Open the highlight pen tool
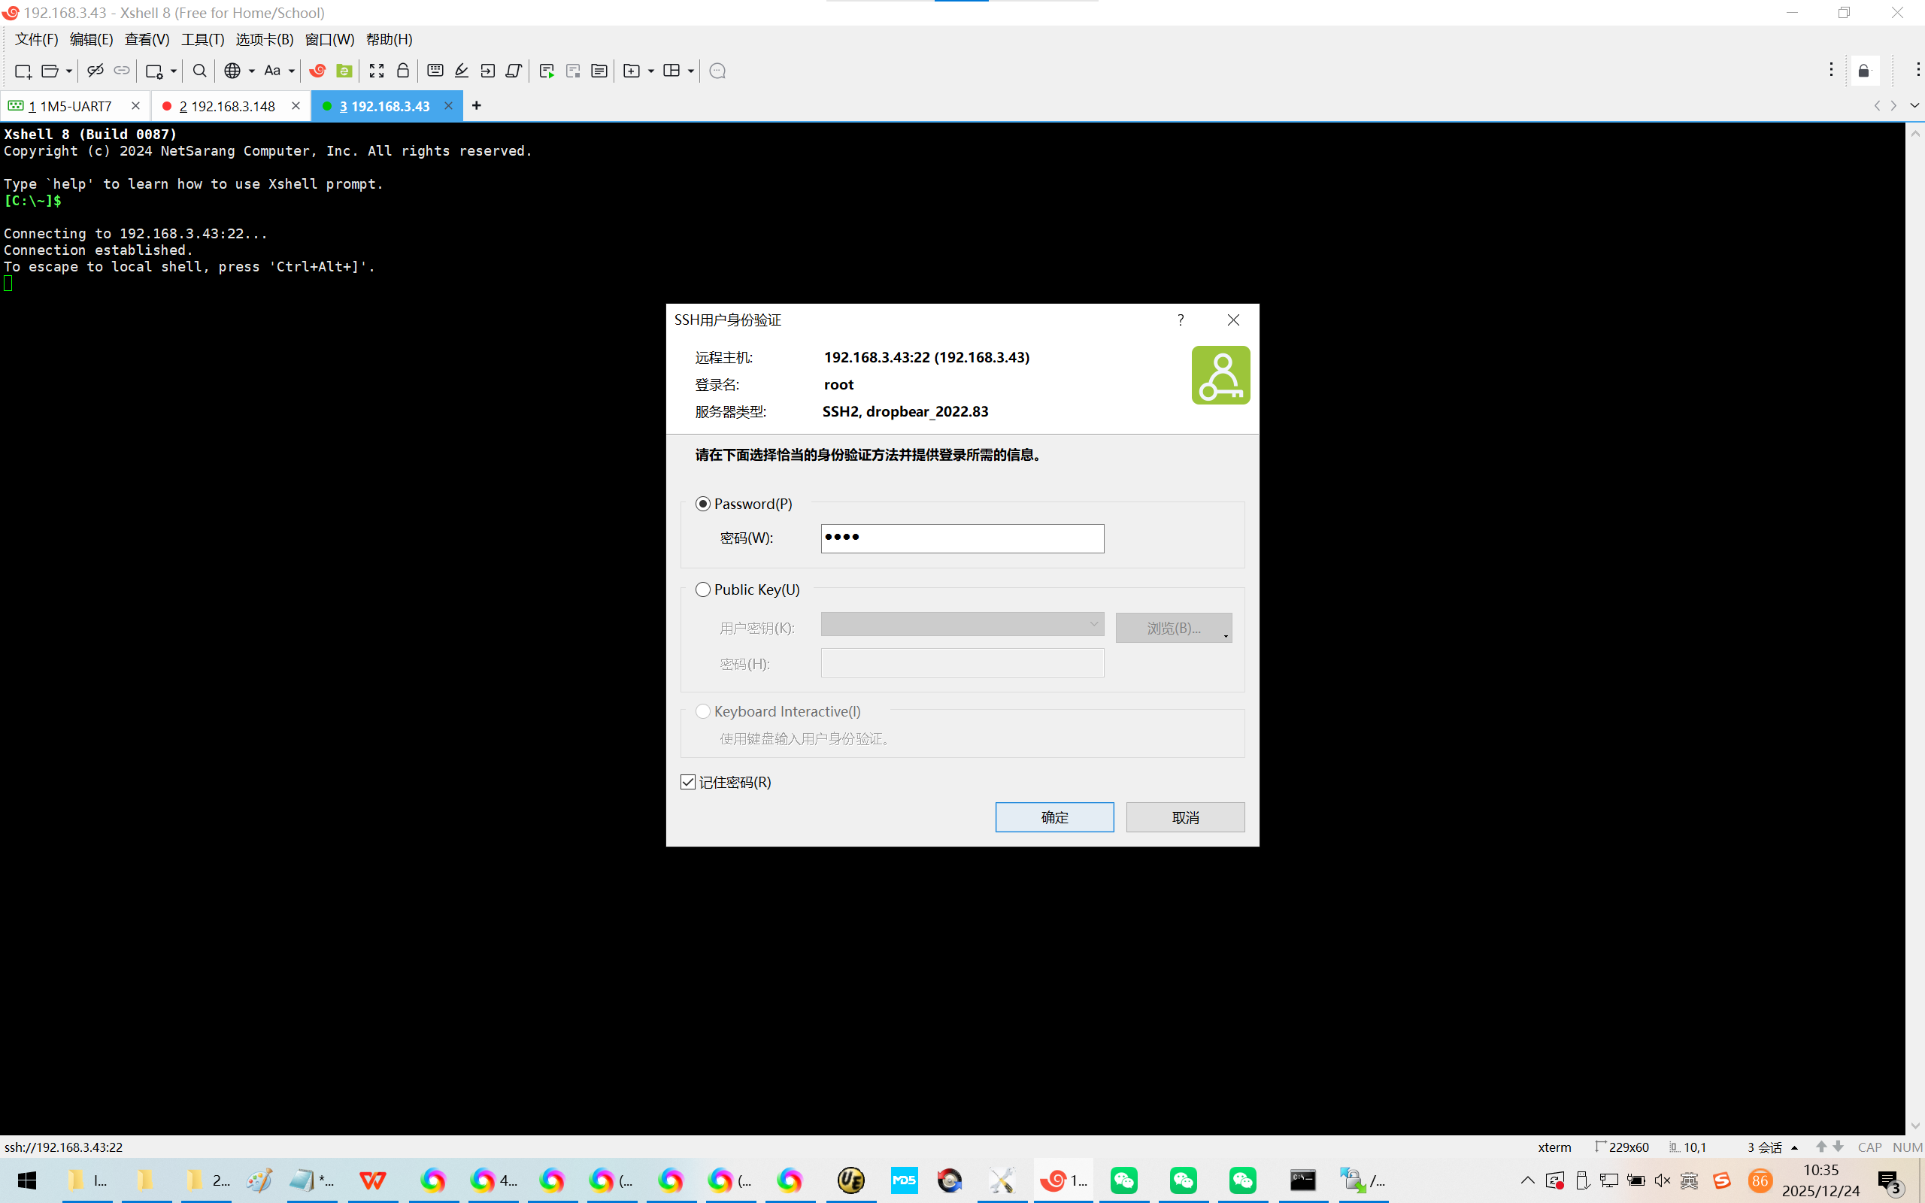The width and height of the screenshot is (1925, 1203). [x=462, y=71]
